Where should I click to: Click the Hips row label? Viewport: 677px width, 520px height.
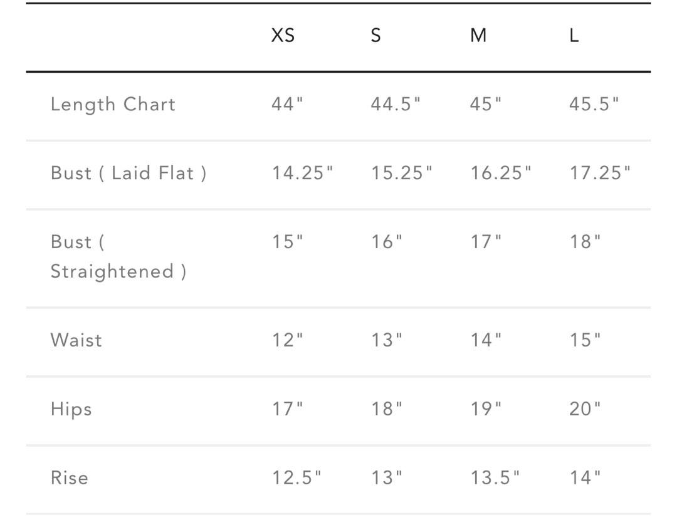tap(71, 409)
